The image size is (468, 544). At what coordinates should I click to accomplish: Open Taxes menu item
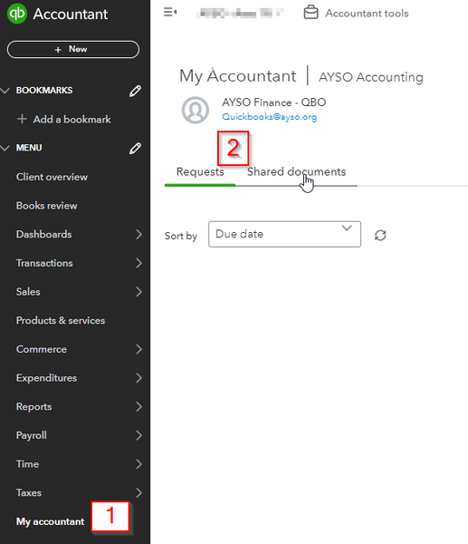(28, 493)
